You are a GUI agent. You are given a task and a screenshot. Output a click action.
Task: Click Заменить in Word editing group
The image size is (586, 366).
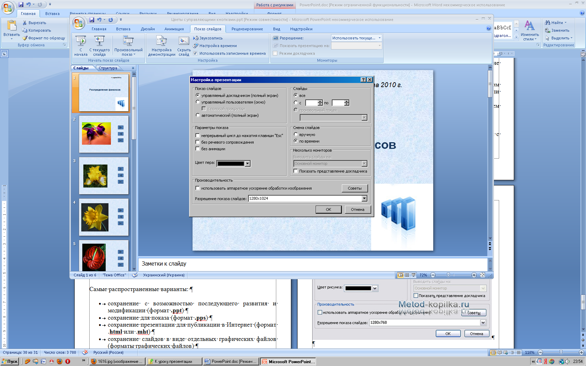pos(557,30)
